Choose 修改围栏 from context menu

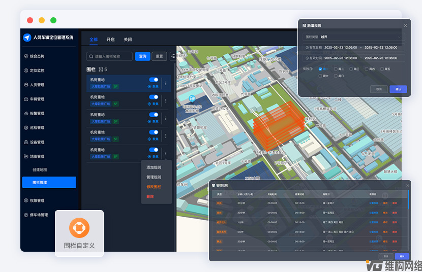(x=154, y=187)
